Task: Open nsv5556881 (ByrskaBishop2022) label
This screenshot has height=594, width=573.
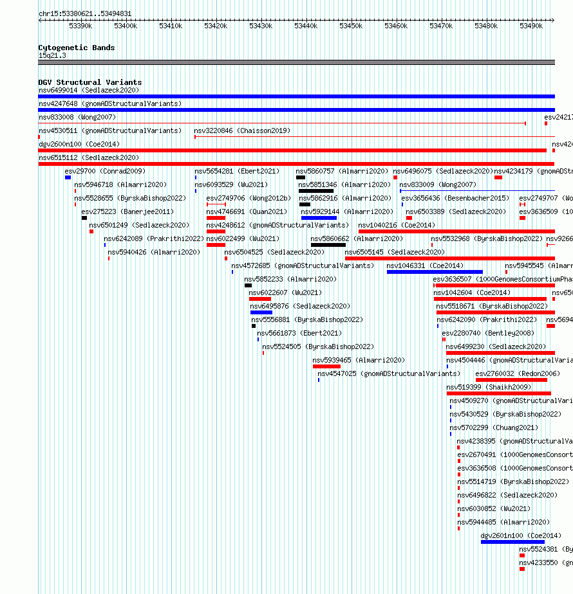Action: (307, 319)
